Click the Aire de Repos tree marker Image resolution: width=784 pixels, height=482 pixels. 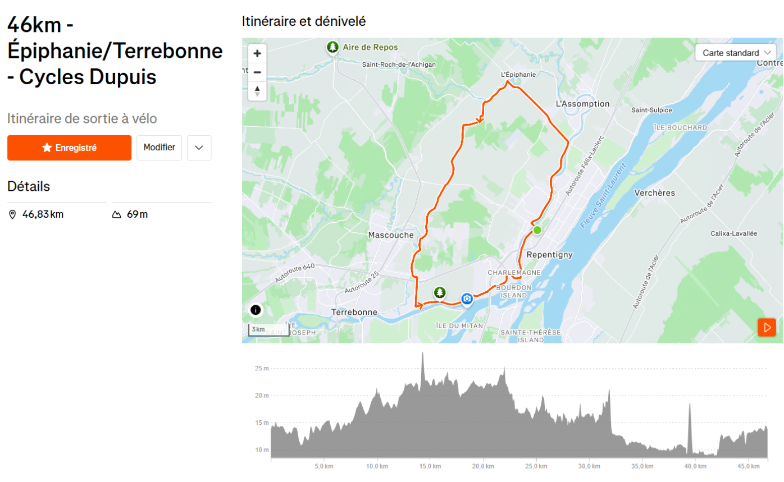(334, 47)
